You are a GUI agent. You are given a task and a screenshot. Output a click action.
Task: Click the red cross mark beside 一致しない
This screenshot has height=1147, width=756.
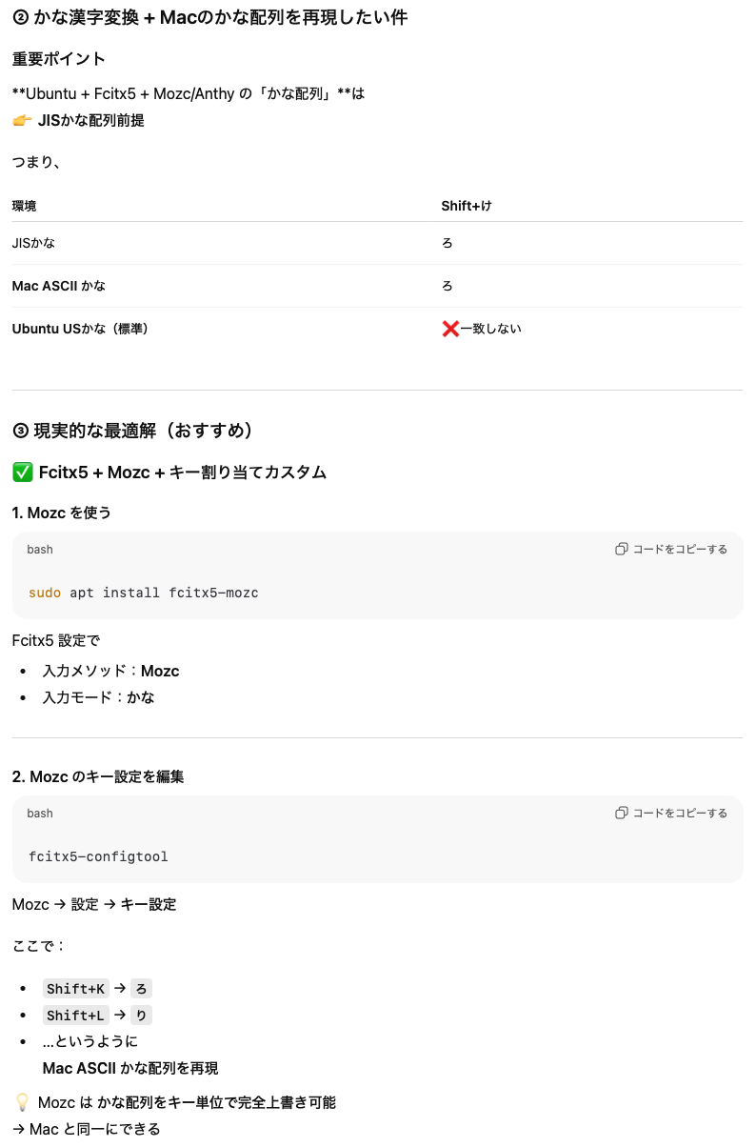pos(450,329)
